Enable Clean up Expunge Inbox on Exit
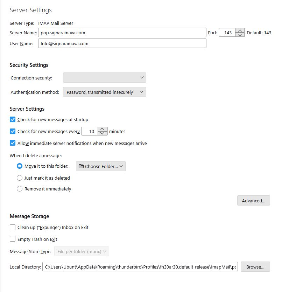Viewport: 289px width, 292px height. (x=13, y=227)
